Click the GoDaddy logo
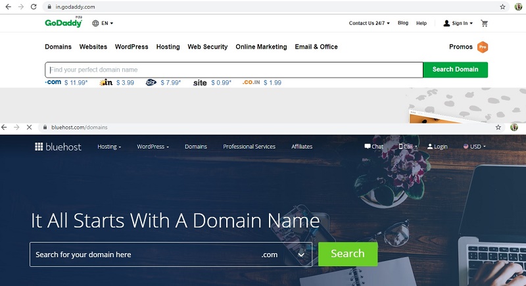The height and width of the screenshot is (286, 526). tap(63, 23)
